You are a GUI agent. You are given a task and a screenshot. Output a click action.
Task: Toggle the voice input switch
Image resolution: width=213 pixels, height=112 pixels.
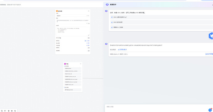tap(88, 48)
